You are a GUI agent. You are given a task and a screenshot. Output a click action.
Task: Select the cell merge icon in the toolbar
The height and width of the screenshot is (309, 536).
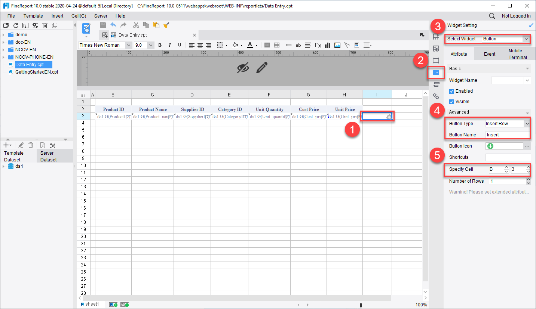click(267, 45)
